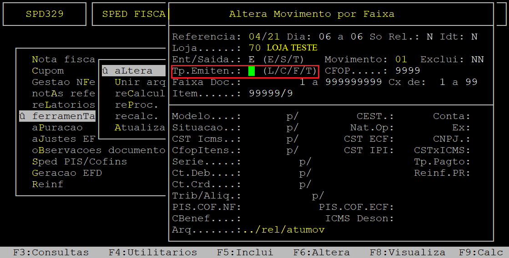Image resolution: width=509 pixels, height=258 pixels.
Task: Click the Item value 99999/9
Action: tap(271, 94)
